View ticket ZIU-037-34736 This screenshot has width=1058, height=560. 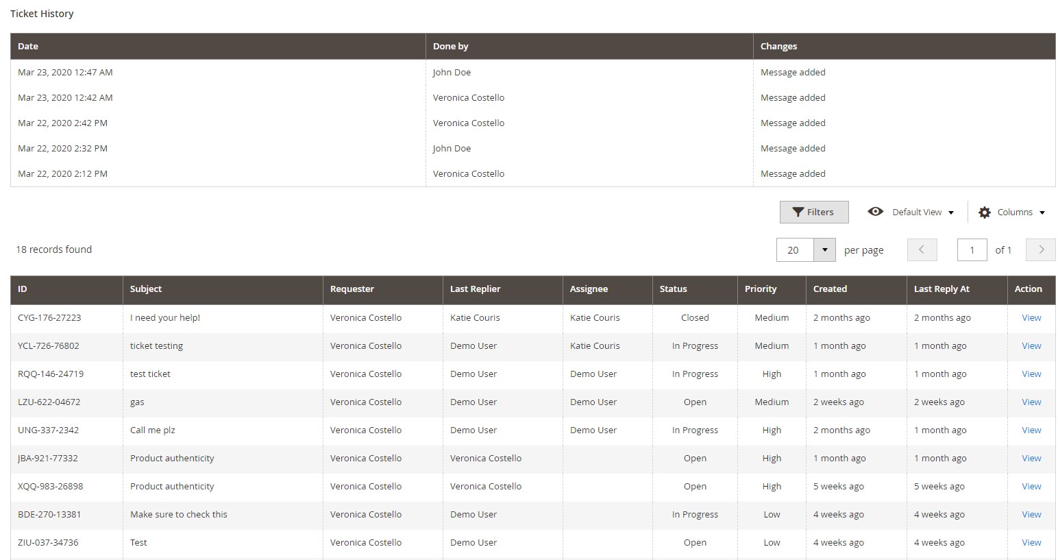(1031, 543)
